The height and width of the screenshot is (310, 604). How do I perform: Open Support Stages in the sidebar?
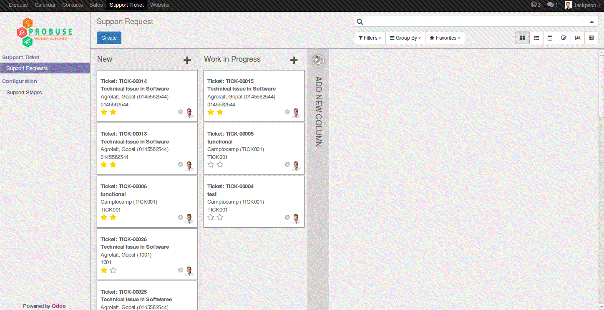point(24,93)
